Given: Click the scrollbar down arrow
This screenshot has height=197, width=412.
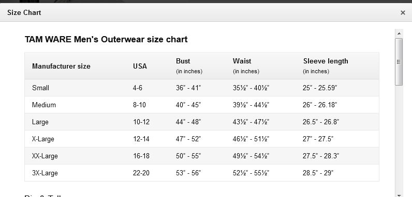Looking at the screenshot, I should [399, 195].
